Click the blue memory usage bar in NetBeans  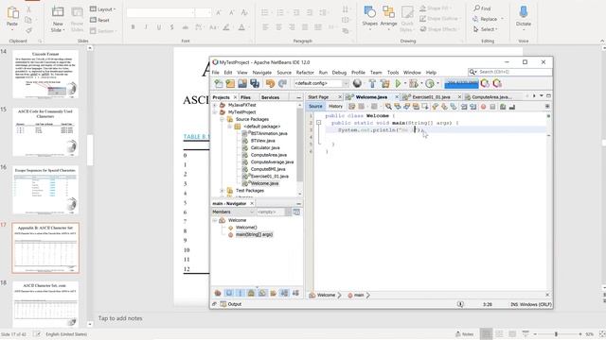click(461, 83)
